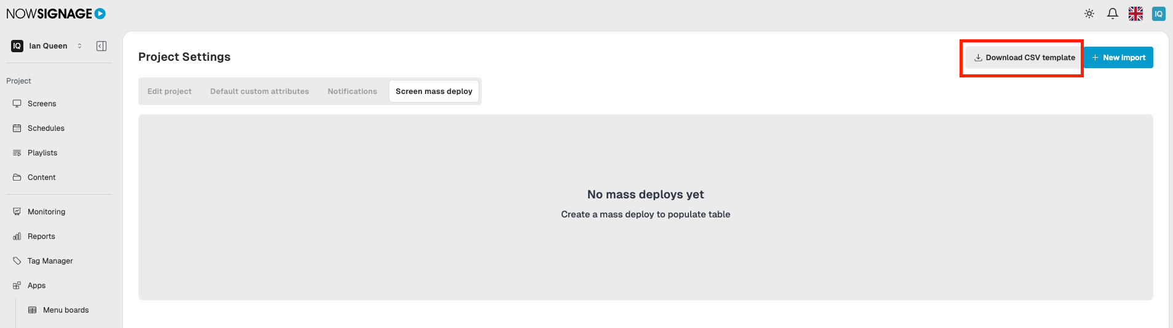
Task: Click Download CSV template button
Action: click(1024, 58)
